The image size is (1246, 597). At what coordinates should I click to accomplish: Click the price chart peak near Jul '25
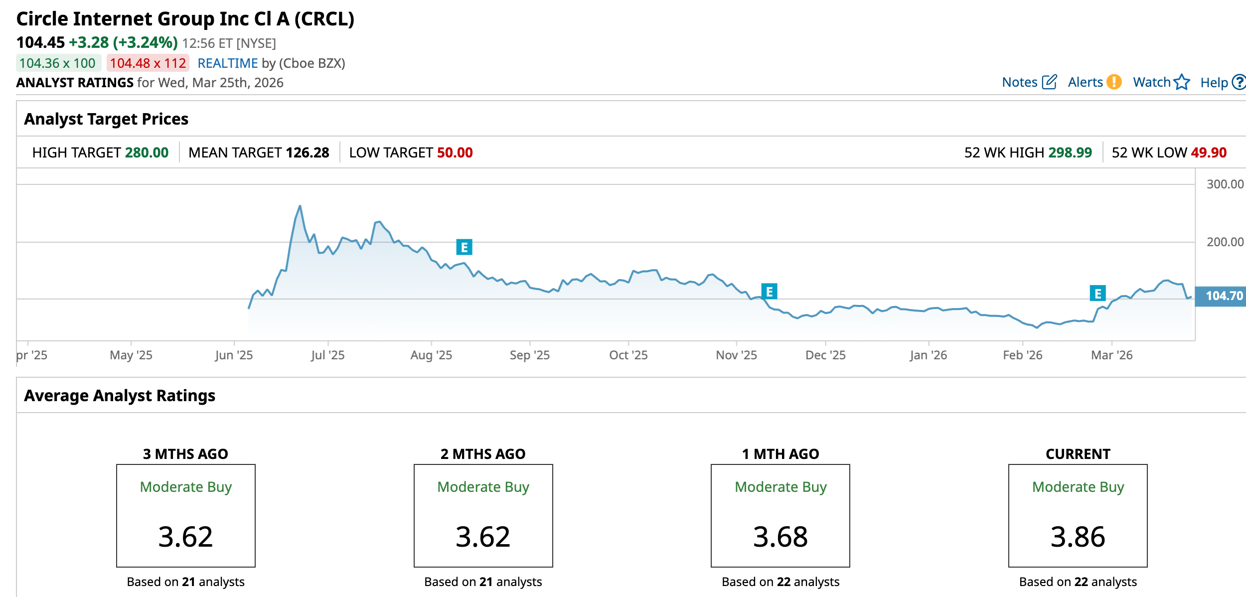pos(300,206)
